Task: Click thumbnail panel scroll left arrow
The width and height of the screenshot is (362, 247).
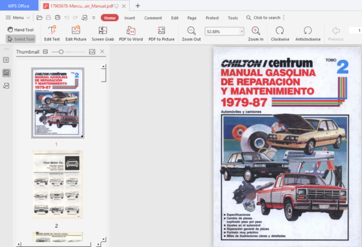Action: click(19, 244)
